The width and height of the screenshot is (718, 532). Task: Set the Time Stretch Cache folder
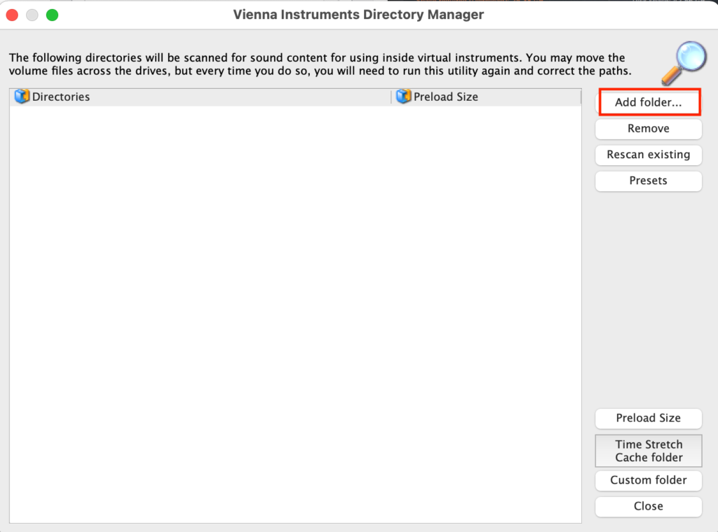pos(649,451)
